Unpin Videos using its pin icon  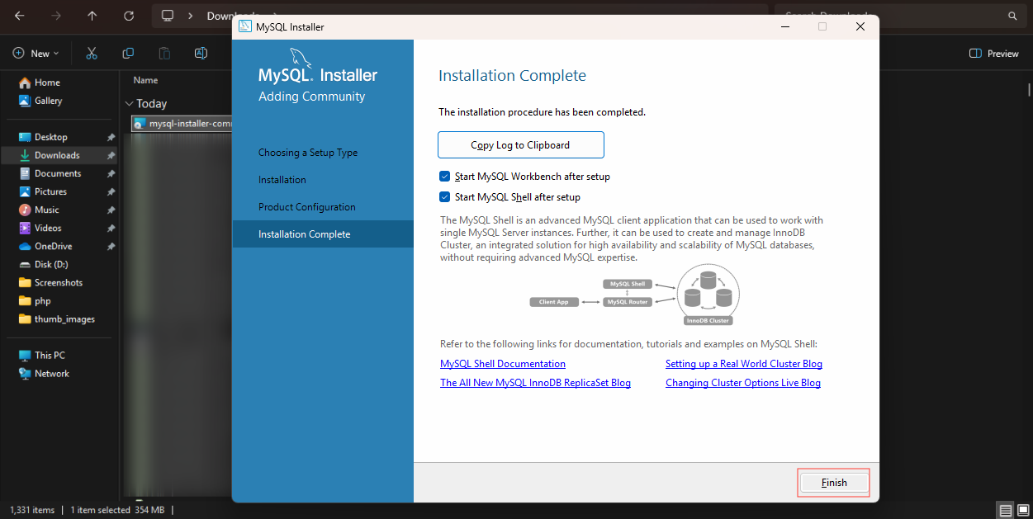(111, 228)
